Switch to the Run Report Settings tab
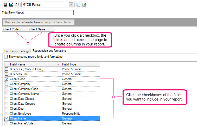This screenshot has width=197, height=126. (x=17, y=51)
